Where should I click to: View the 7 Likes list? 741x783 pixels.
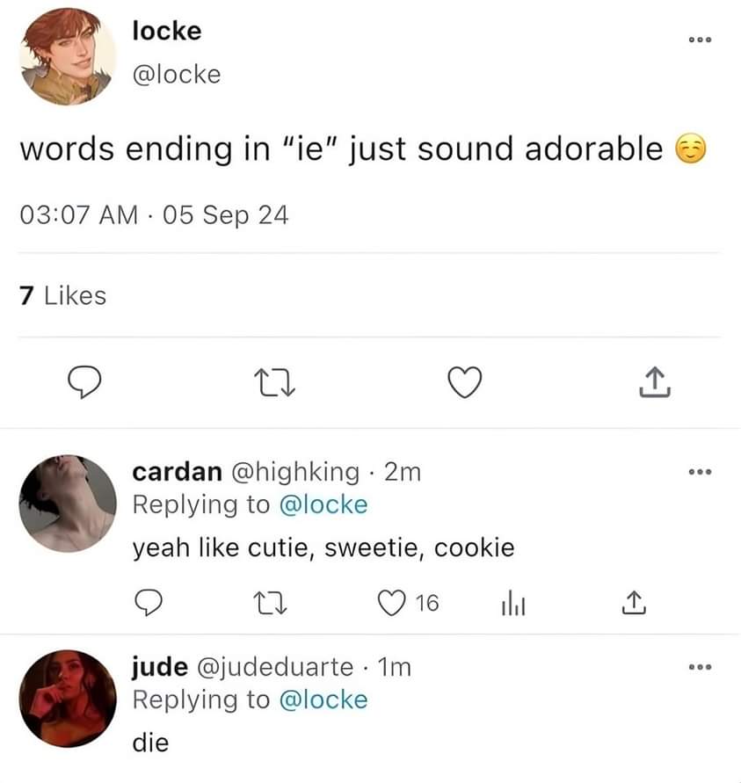[x=62, y=296]
